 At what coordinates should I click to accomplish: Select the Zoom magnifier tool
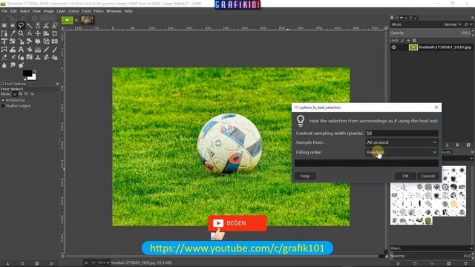pos(21,33)
